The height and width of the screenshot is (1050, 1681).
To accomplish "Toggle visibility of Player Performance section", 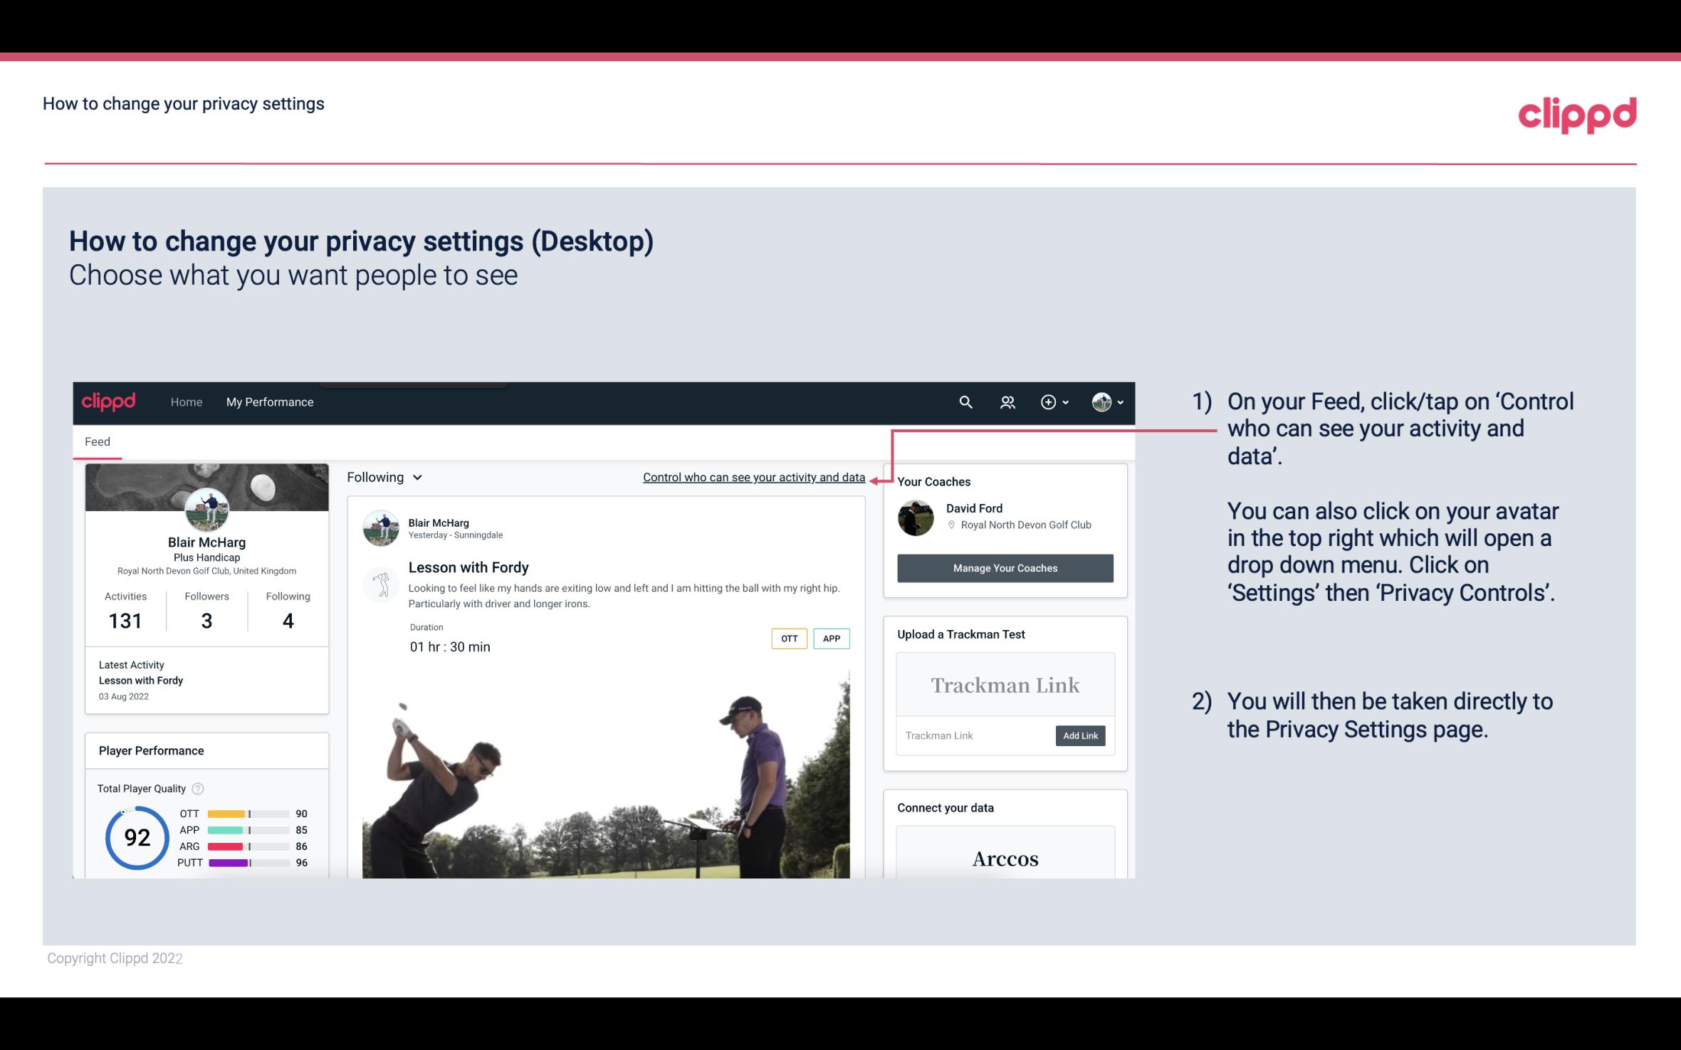I will click(151, 750).
